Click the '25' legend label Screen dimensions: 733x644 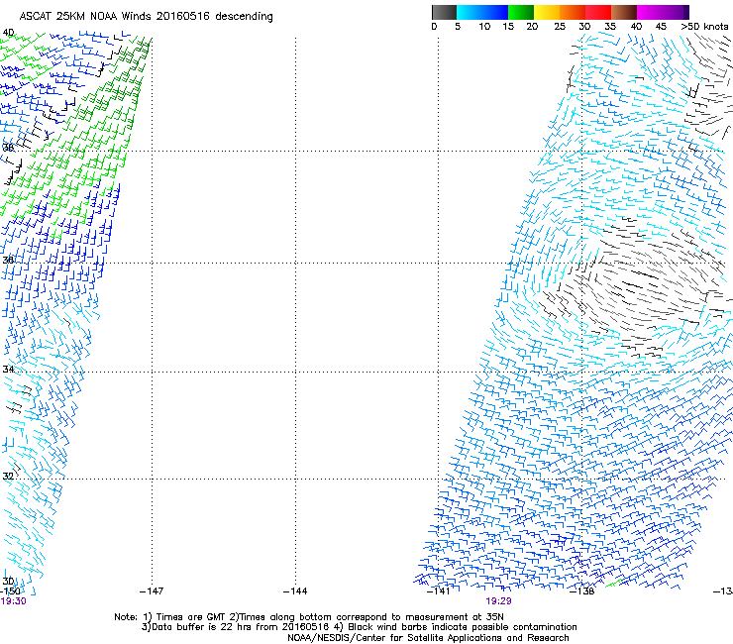pos(560,27)
